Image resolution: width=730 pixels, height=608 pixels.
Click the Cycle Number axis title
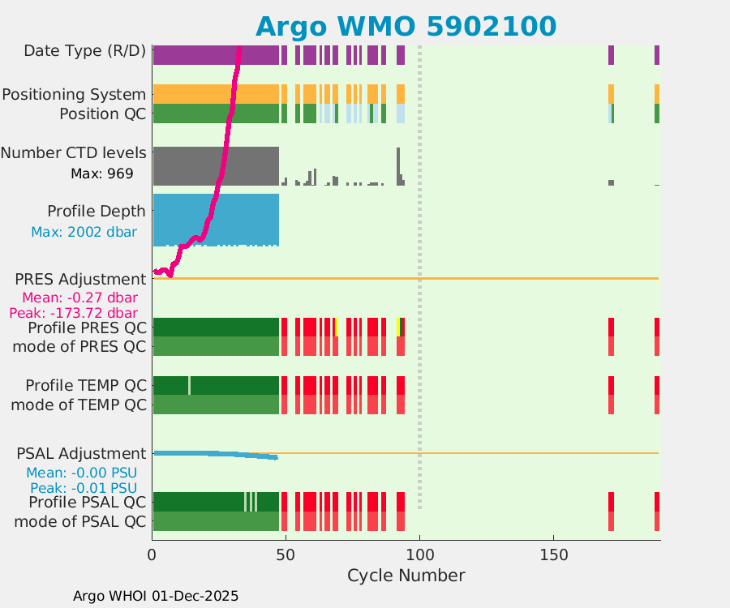tap(406, 576)
